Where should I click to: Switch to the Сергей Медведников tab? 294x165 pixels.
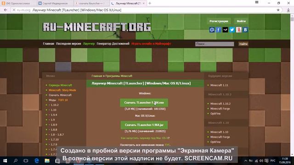click(x=54, y=3)
